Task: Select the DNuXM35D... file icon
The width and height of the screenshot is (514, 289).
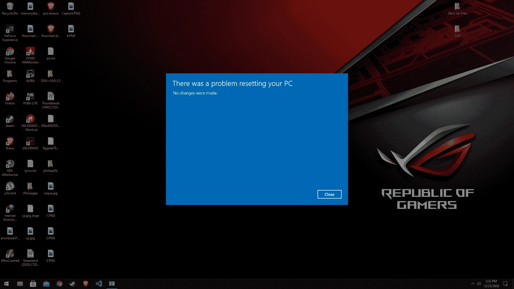Action: [51, 121]
